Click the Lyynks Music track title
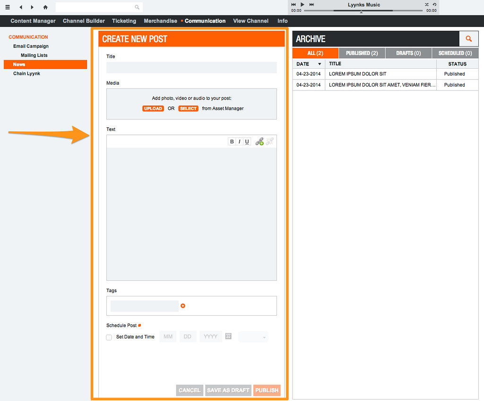Viewport: 484px width, 401px height. (363, 5)
